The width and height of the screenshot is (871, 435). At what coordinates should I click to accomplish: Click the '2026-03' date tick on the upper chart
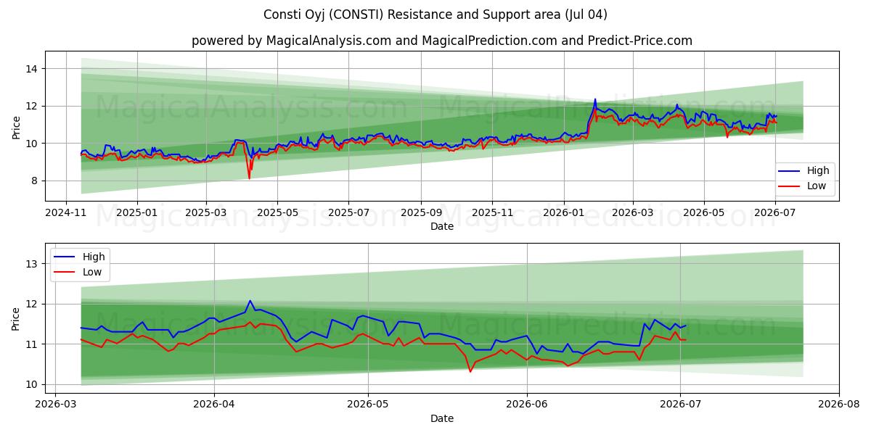click(x=631, y=212)
